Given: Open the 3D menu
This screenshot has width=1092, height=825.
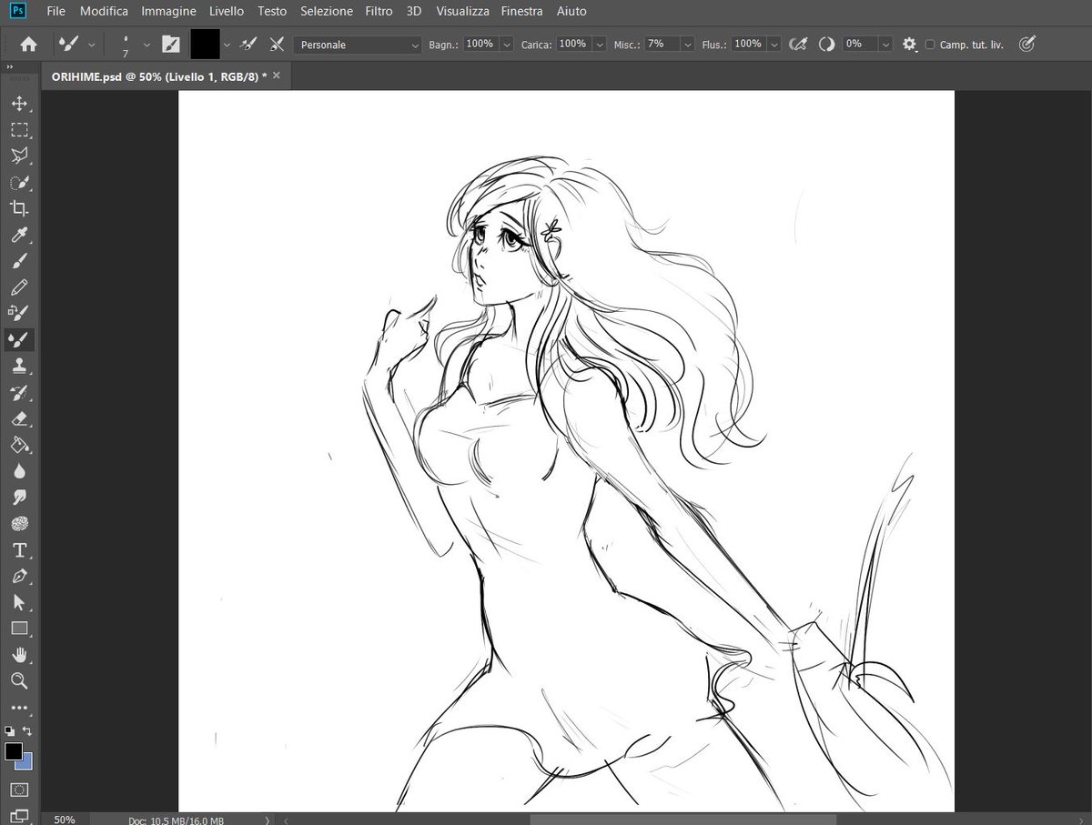Looking at the screenshot, I should click(x=414, y=12).
